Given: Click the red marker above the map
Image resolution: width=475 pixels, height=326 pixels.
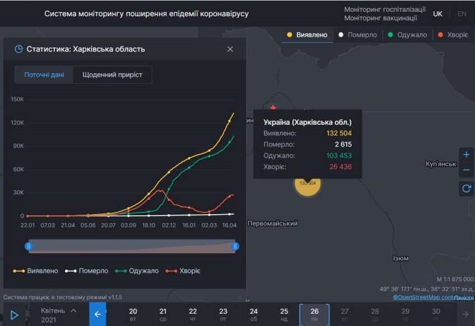Looking at the screenshot, I should (x=273, y=105).
